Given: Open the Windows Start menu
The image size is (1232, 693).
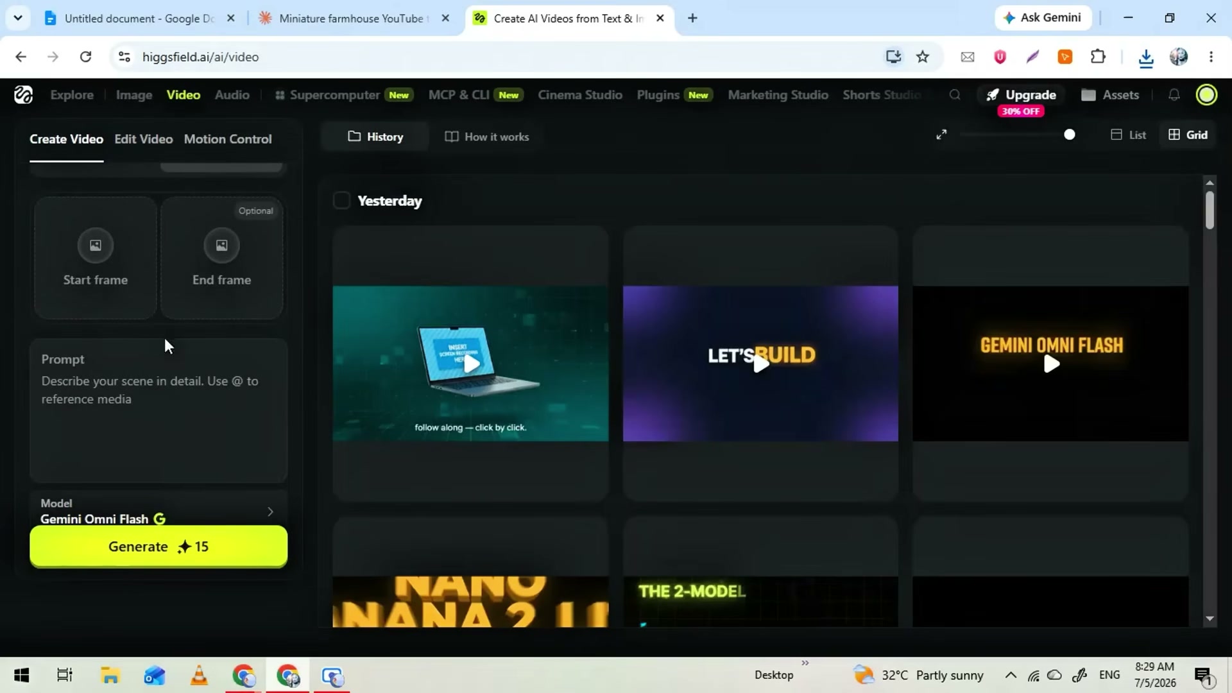Looking at the screenshot, I should [21, 675].
